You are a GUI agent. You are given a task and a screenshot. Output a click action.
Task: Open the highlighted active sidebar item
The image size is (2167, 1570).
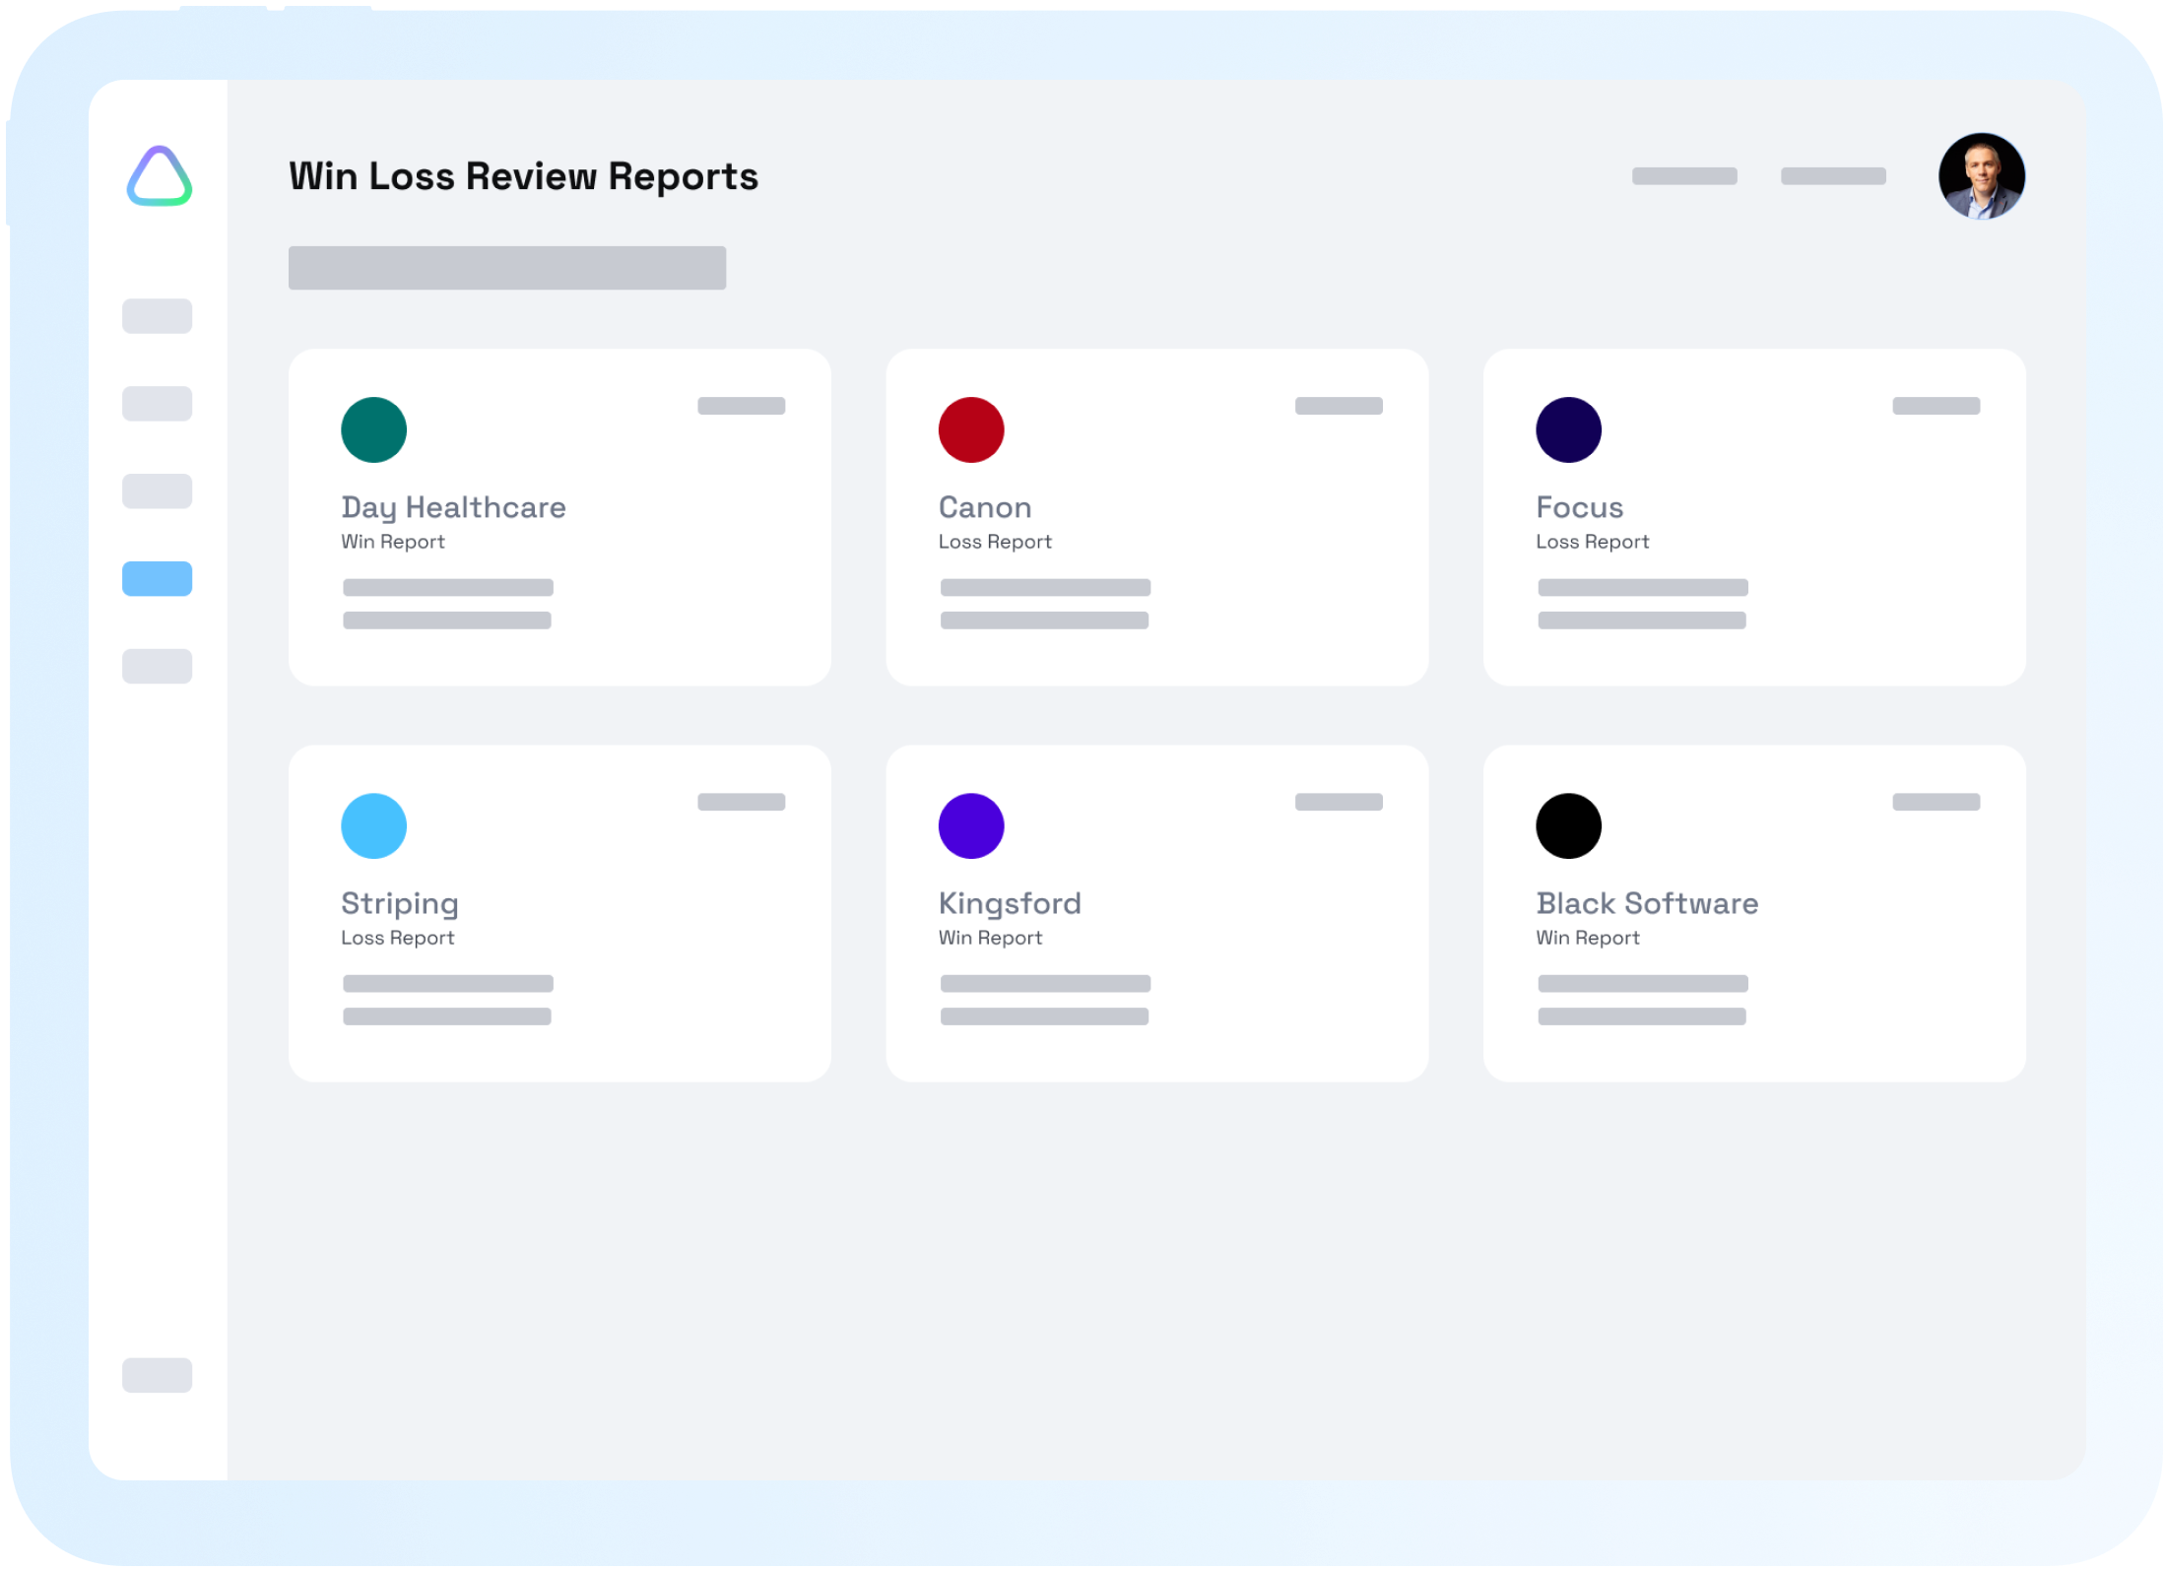(x=157, y=579)
